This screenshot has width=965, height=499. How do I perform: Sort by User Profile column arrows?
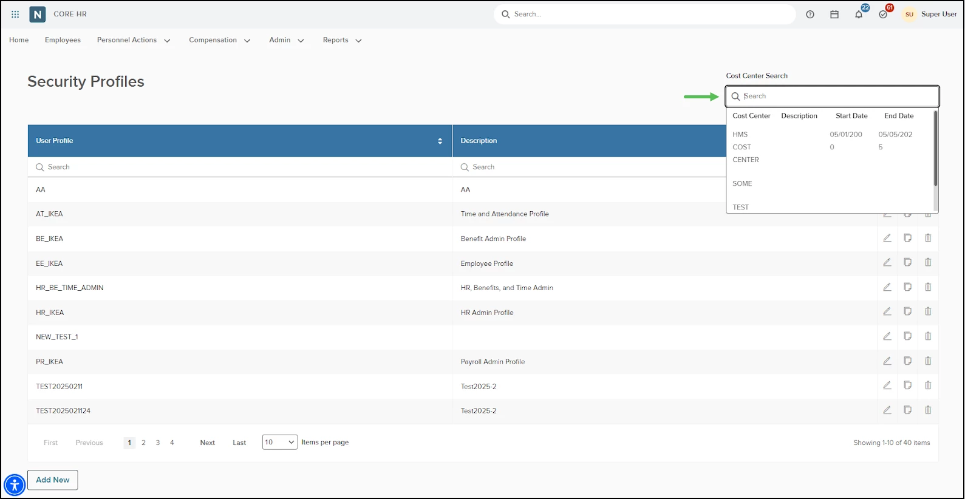pyautogui.click(x=440, y=141)
